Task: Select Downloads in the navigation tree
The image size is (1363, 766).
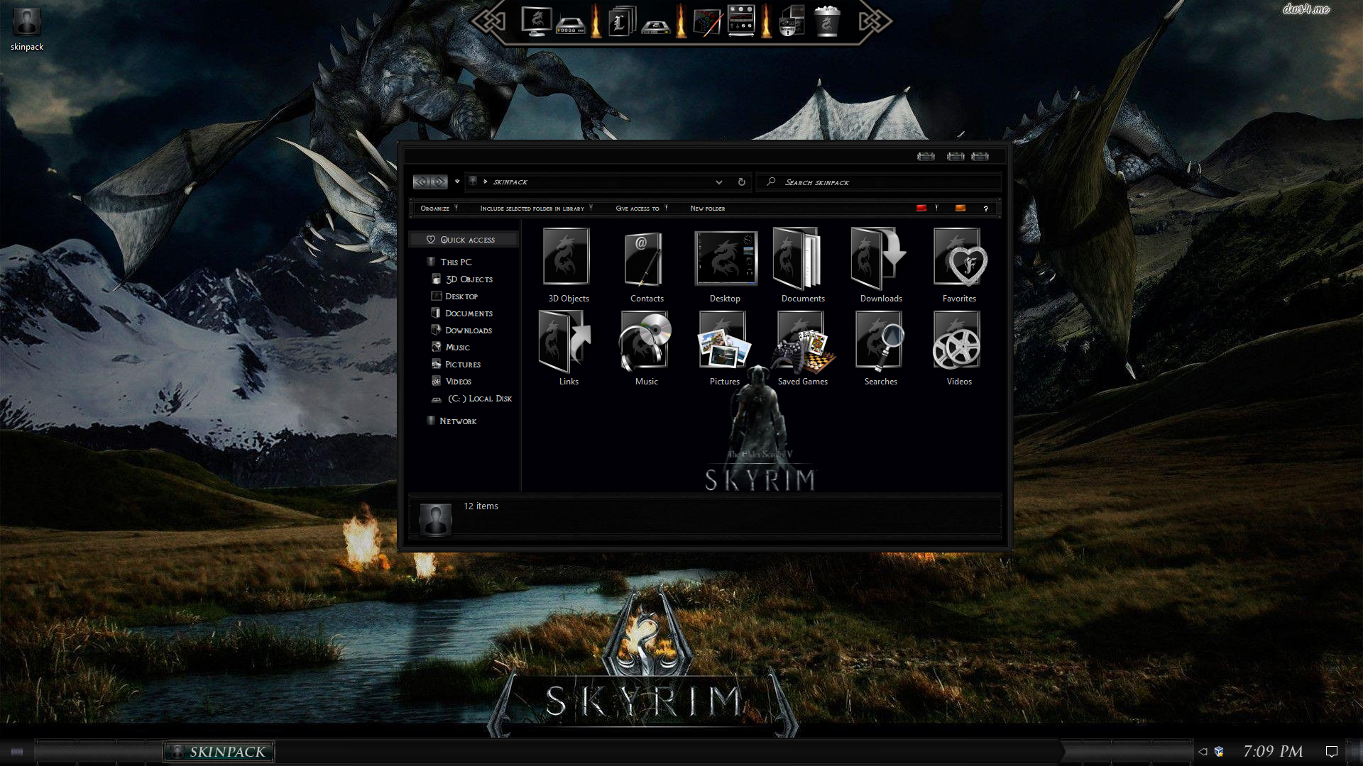Action: click(x=468, y=331)
